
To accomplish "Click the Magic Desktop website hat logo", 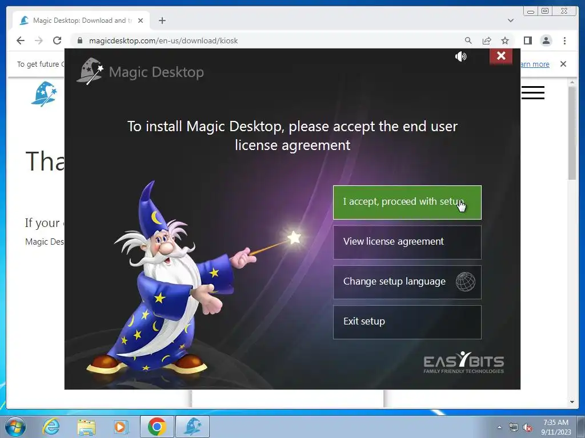I will [x=44, y=94].
